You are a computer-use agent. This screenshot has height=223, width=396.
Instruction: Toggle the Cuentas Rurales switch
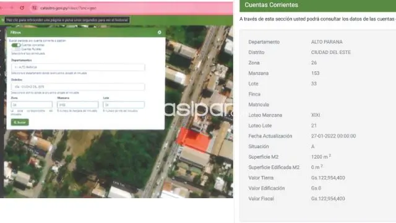(16, 49)
